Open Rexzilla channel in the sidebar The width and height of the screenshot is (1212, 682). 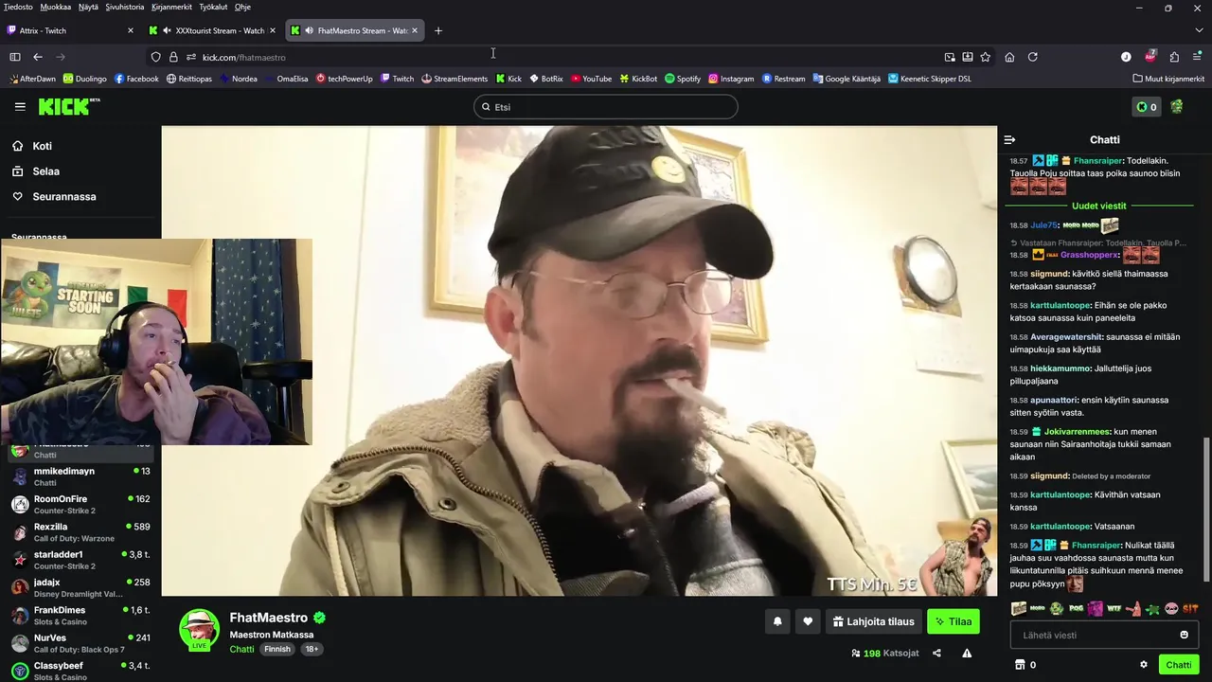(x=80, y=532)
